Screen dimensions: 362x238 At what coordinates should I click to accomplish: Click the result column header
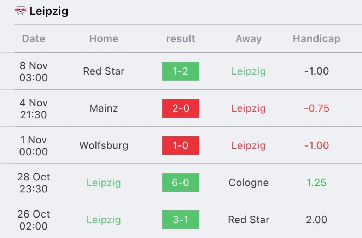point(181,38)
